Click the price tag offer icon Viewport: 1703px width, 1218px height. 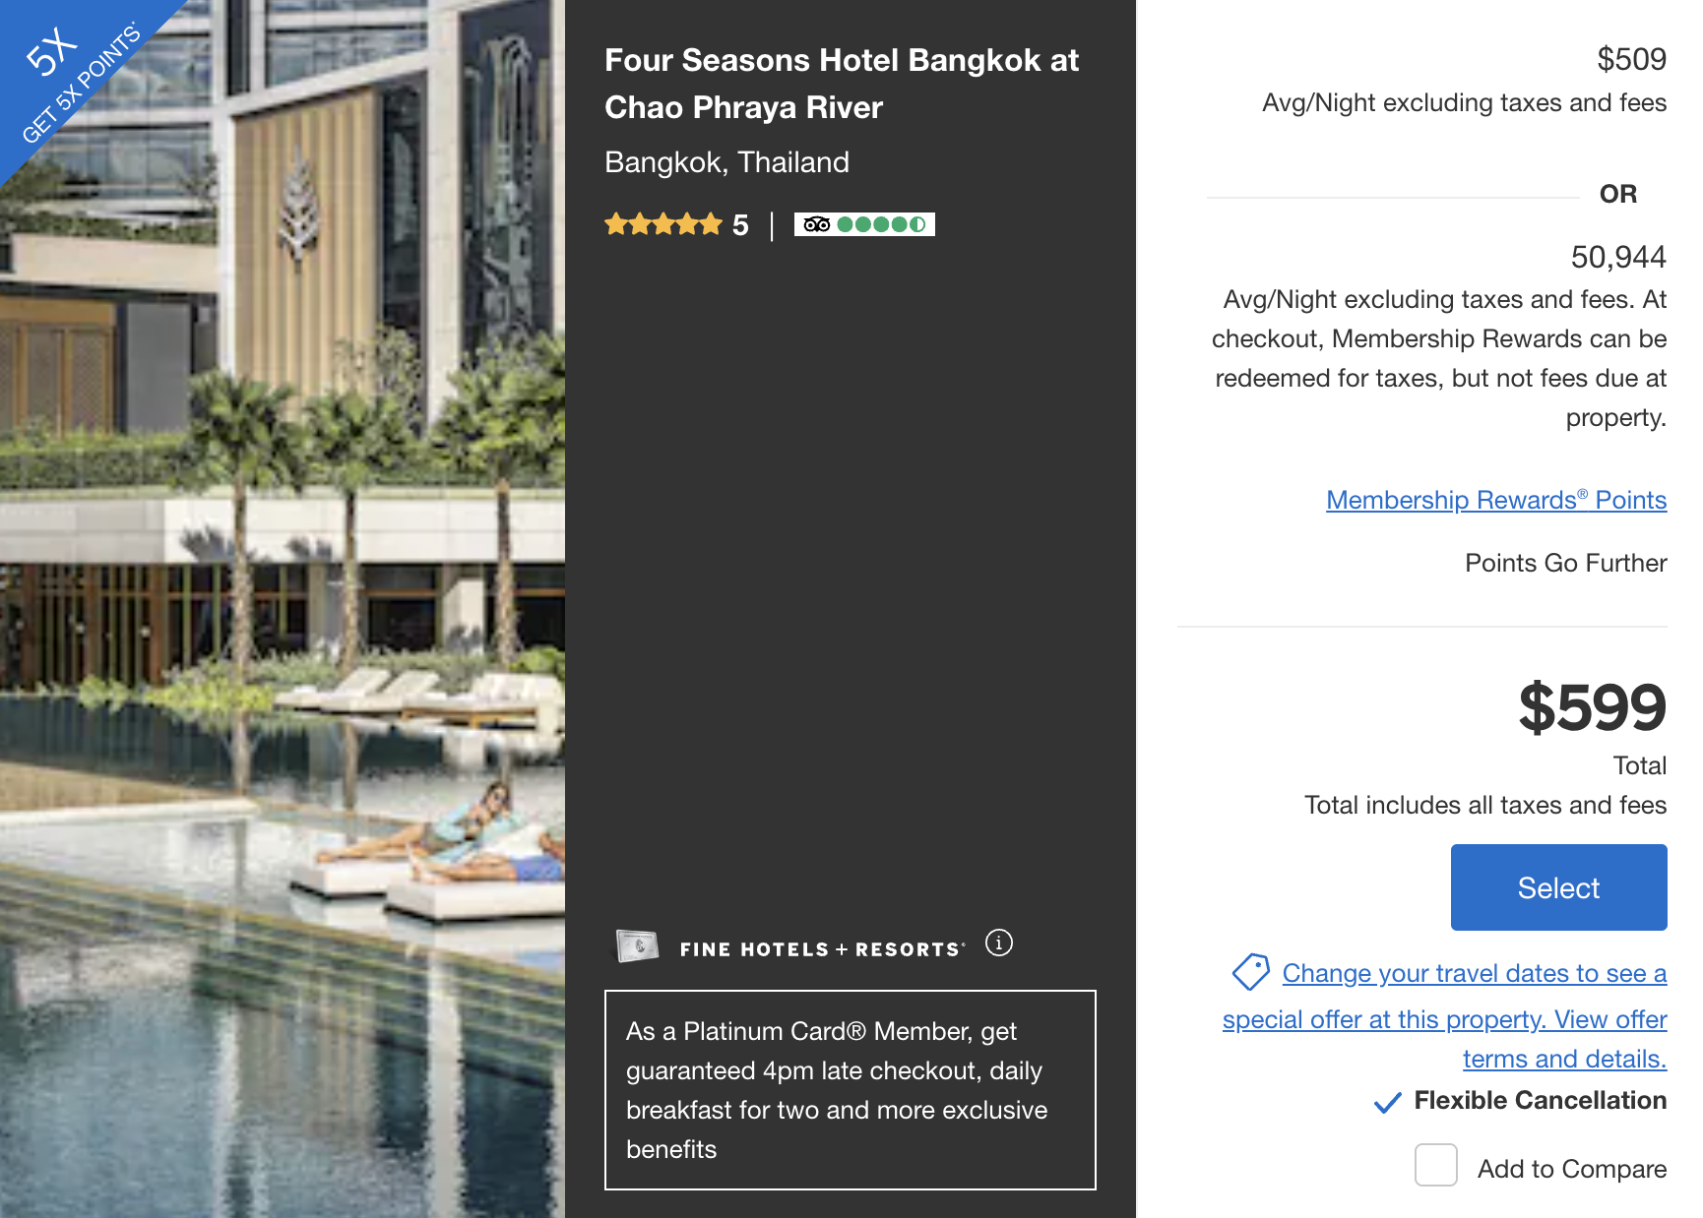click(1250, 972)
